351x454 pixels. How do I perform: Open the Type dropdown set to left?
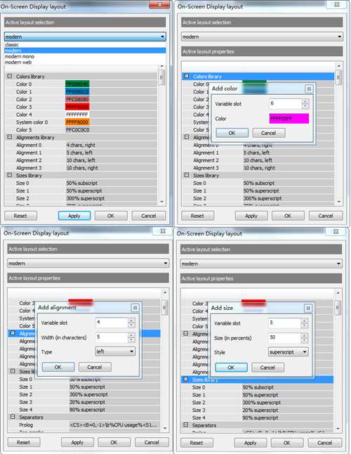[115, 351]
